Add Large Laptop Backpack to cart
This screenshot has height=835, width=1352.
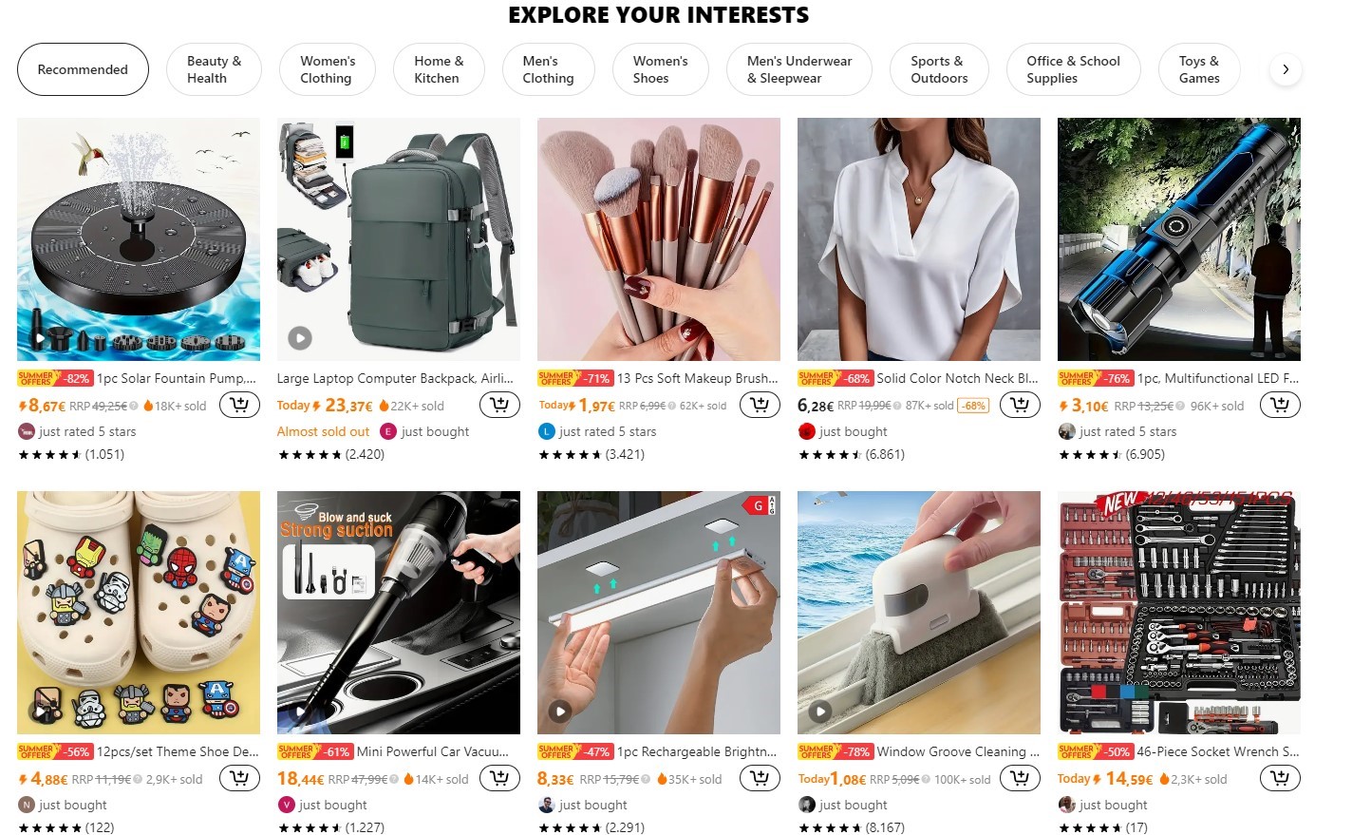pyautogui.click(x=499, y=406)
